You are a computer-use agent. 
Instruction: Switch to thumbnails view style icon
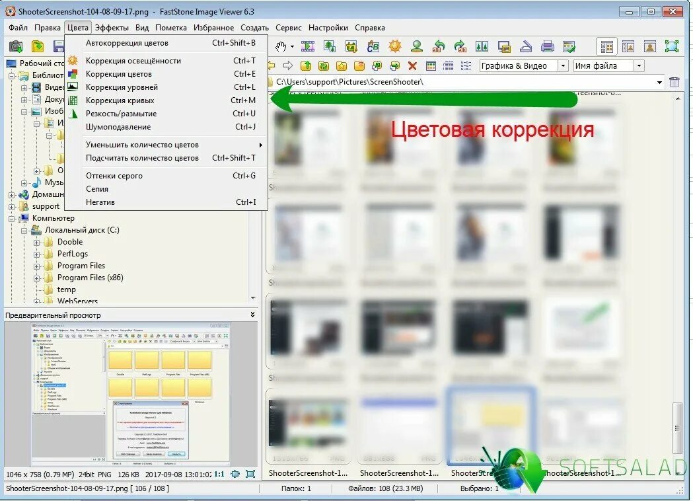(x=431, y=66)
